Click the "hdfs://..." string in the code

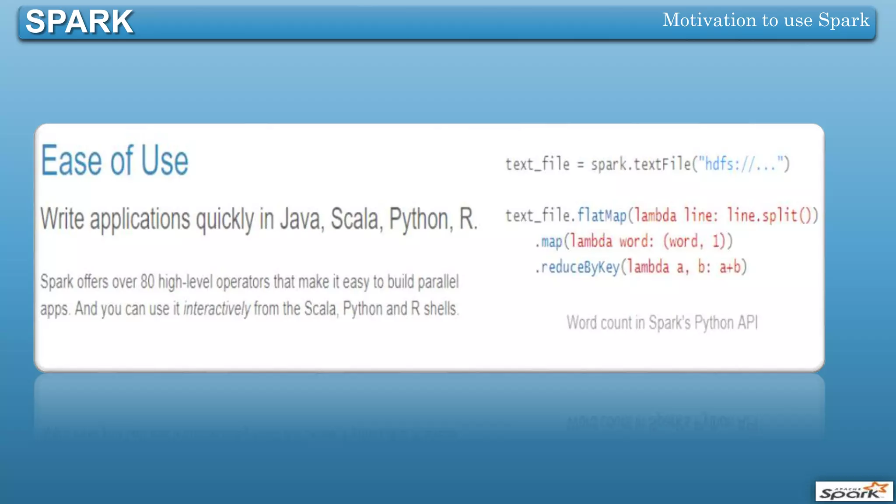tap(741, 164)
